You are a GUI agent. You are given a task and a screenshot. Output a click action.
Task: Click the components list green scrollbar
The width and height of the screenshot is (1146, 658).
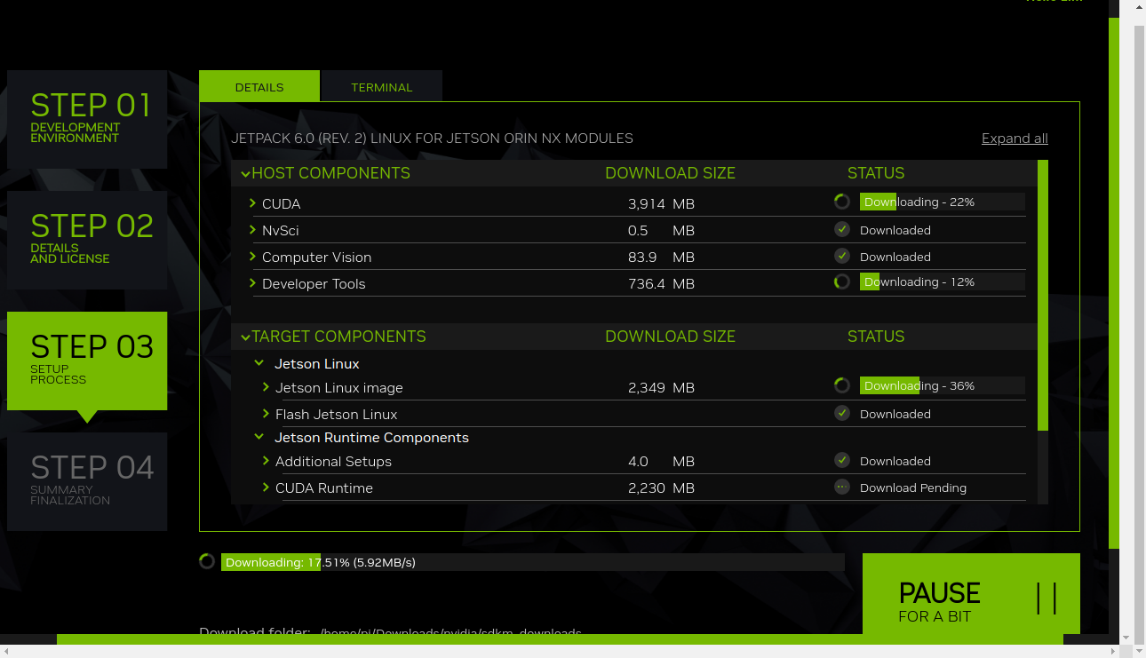(x=1043, y=295)
